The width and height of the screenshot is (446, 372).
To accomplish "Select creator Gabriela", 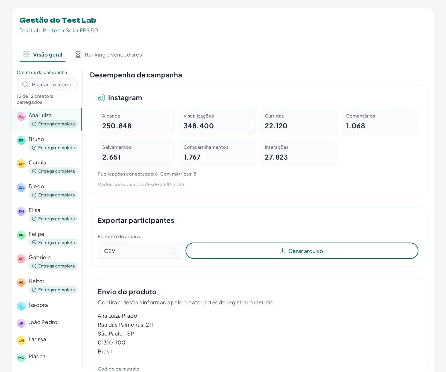I will coord(47,261).
